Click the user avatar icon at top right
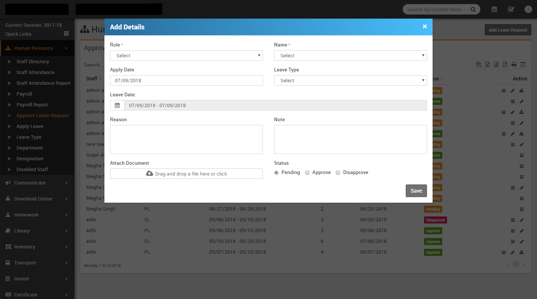The width and height of the screenshot is (537, 299). pos(528,9)
